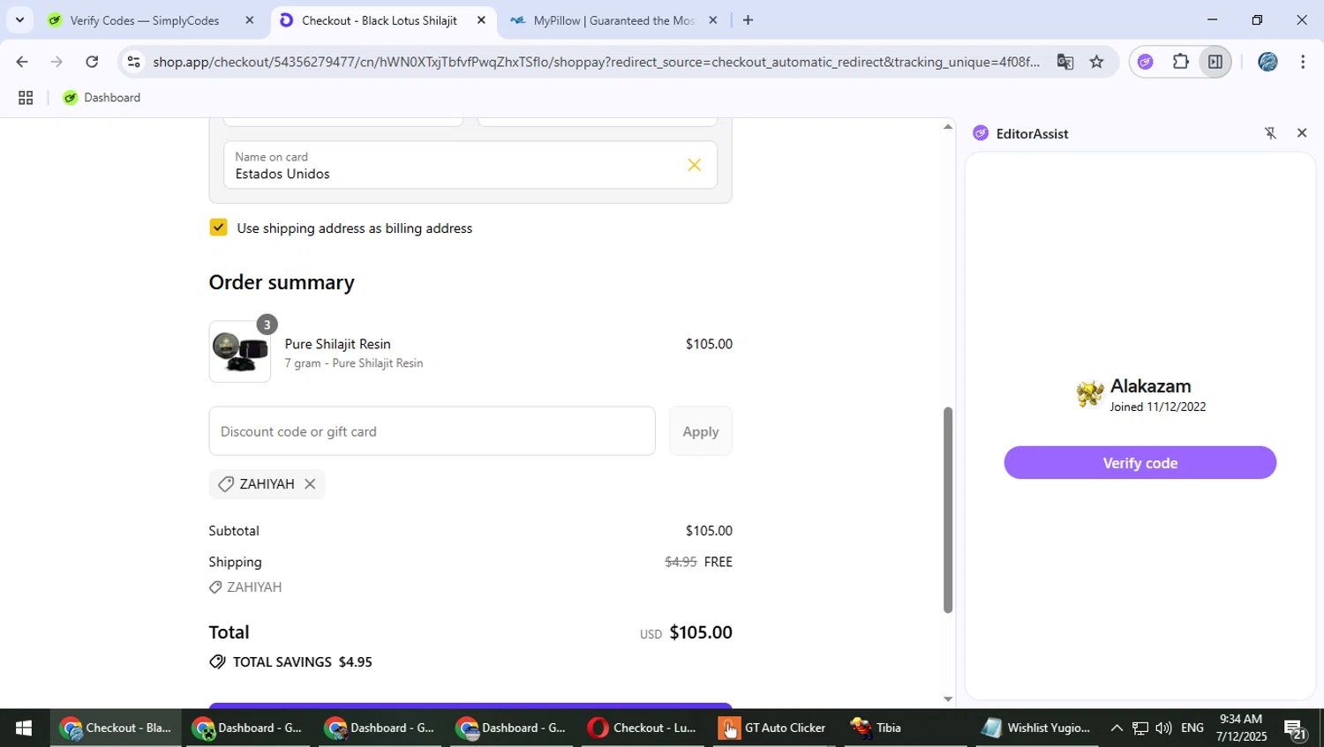Go back to previous page

coord(22,62)
